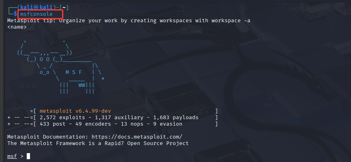
Task: Click the 回收站 desktop icon behind the terminal
Action: [28, 86]
